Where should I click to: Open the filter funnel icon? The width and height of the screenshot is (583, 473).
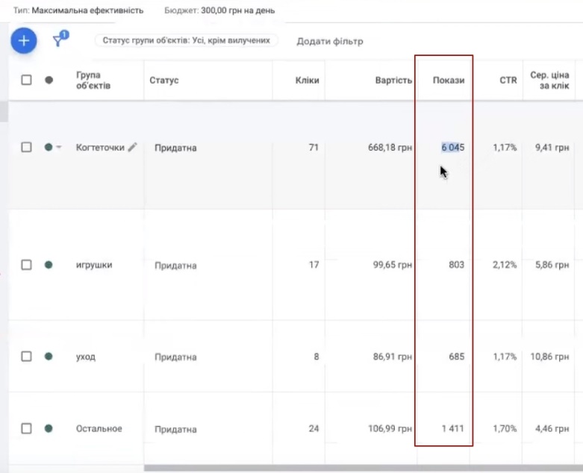(59, 40)
